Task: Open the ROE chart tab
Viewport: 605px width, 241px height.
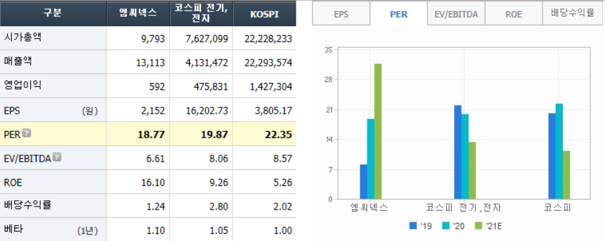Action: tap(514, 14)
